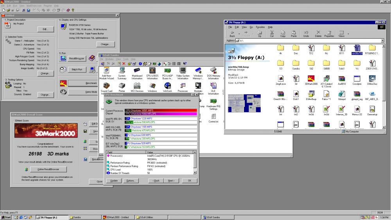Switch to 3DMark2000 - Untitled taskbar button
Viewport: 391px width, 220px height.
118,217
